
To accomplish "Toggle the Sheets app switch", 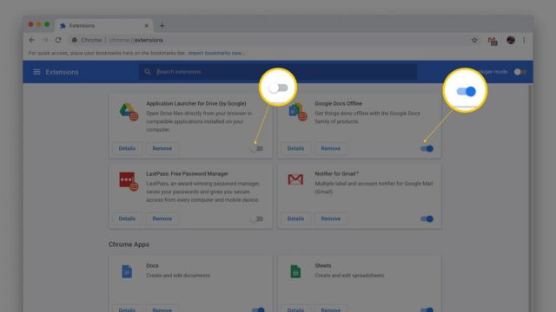I will (x=427, y=310).
